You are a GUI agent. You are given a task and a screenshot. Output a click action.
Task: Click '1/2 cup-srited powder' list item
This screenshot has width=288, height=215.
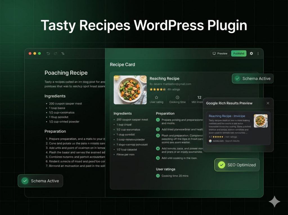(64, 121)
